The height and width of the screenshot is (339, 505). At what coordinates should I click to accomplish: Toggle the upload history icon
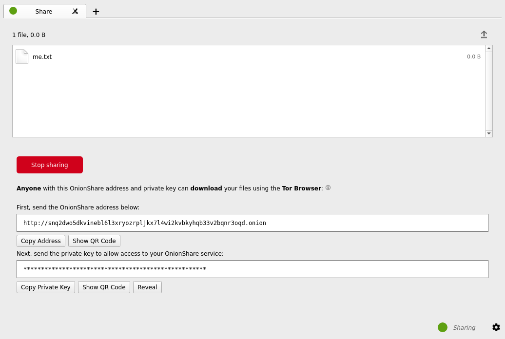point(484,35)
